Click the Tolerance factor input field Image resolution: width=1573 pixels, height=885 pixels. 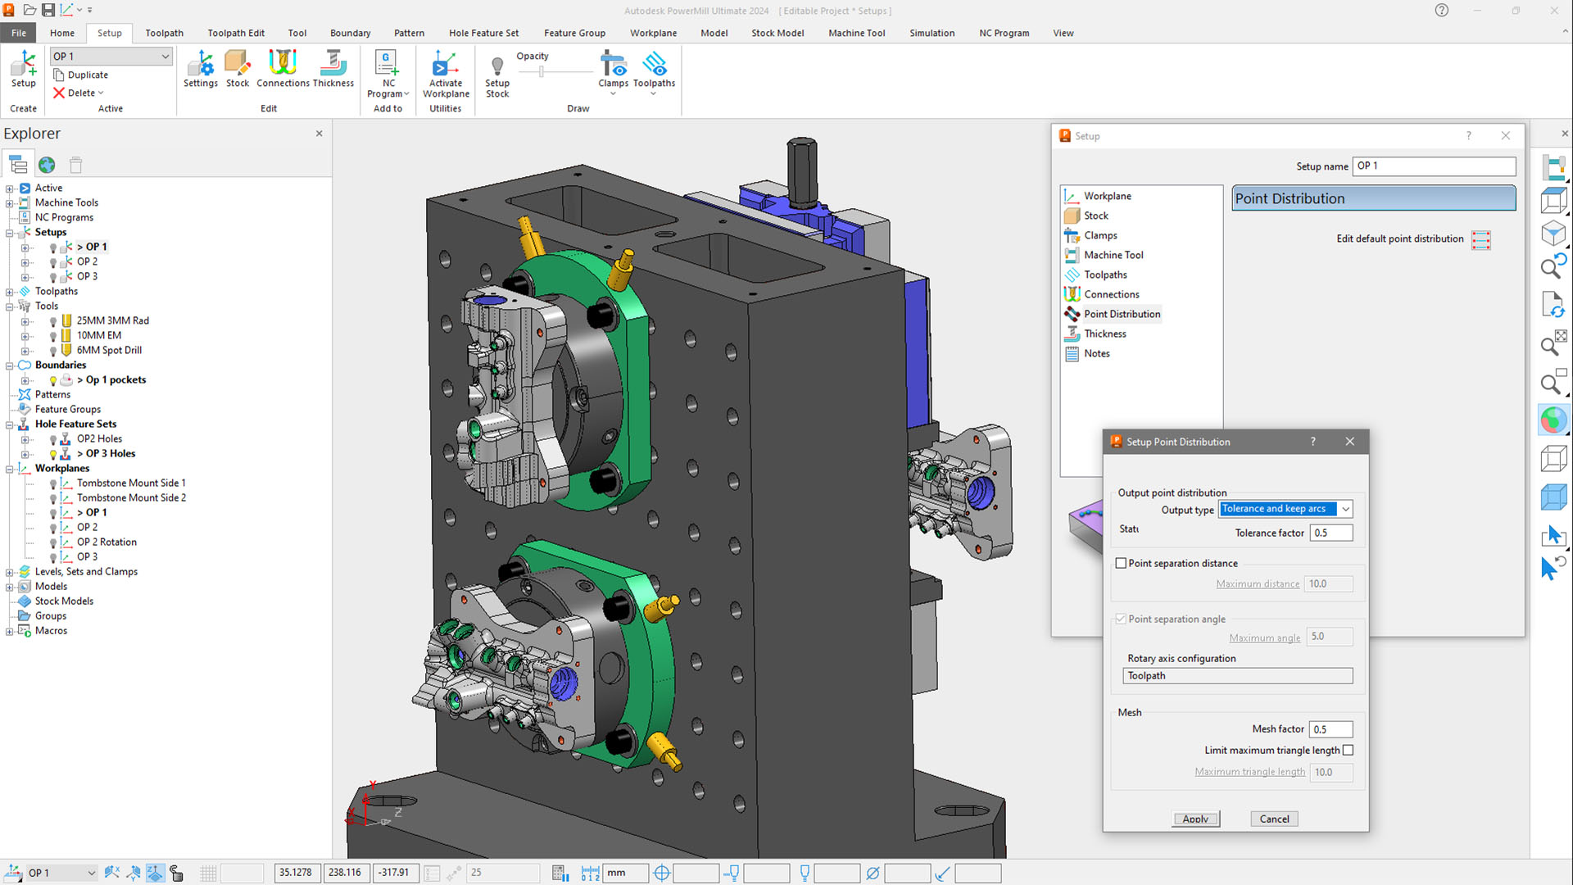(x=1330, y=533)
